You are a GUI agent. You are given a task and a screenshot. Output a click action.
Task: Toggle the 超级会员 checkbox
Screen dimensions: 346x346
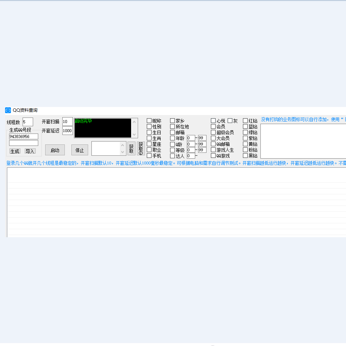point(213,132)
